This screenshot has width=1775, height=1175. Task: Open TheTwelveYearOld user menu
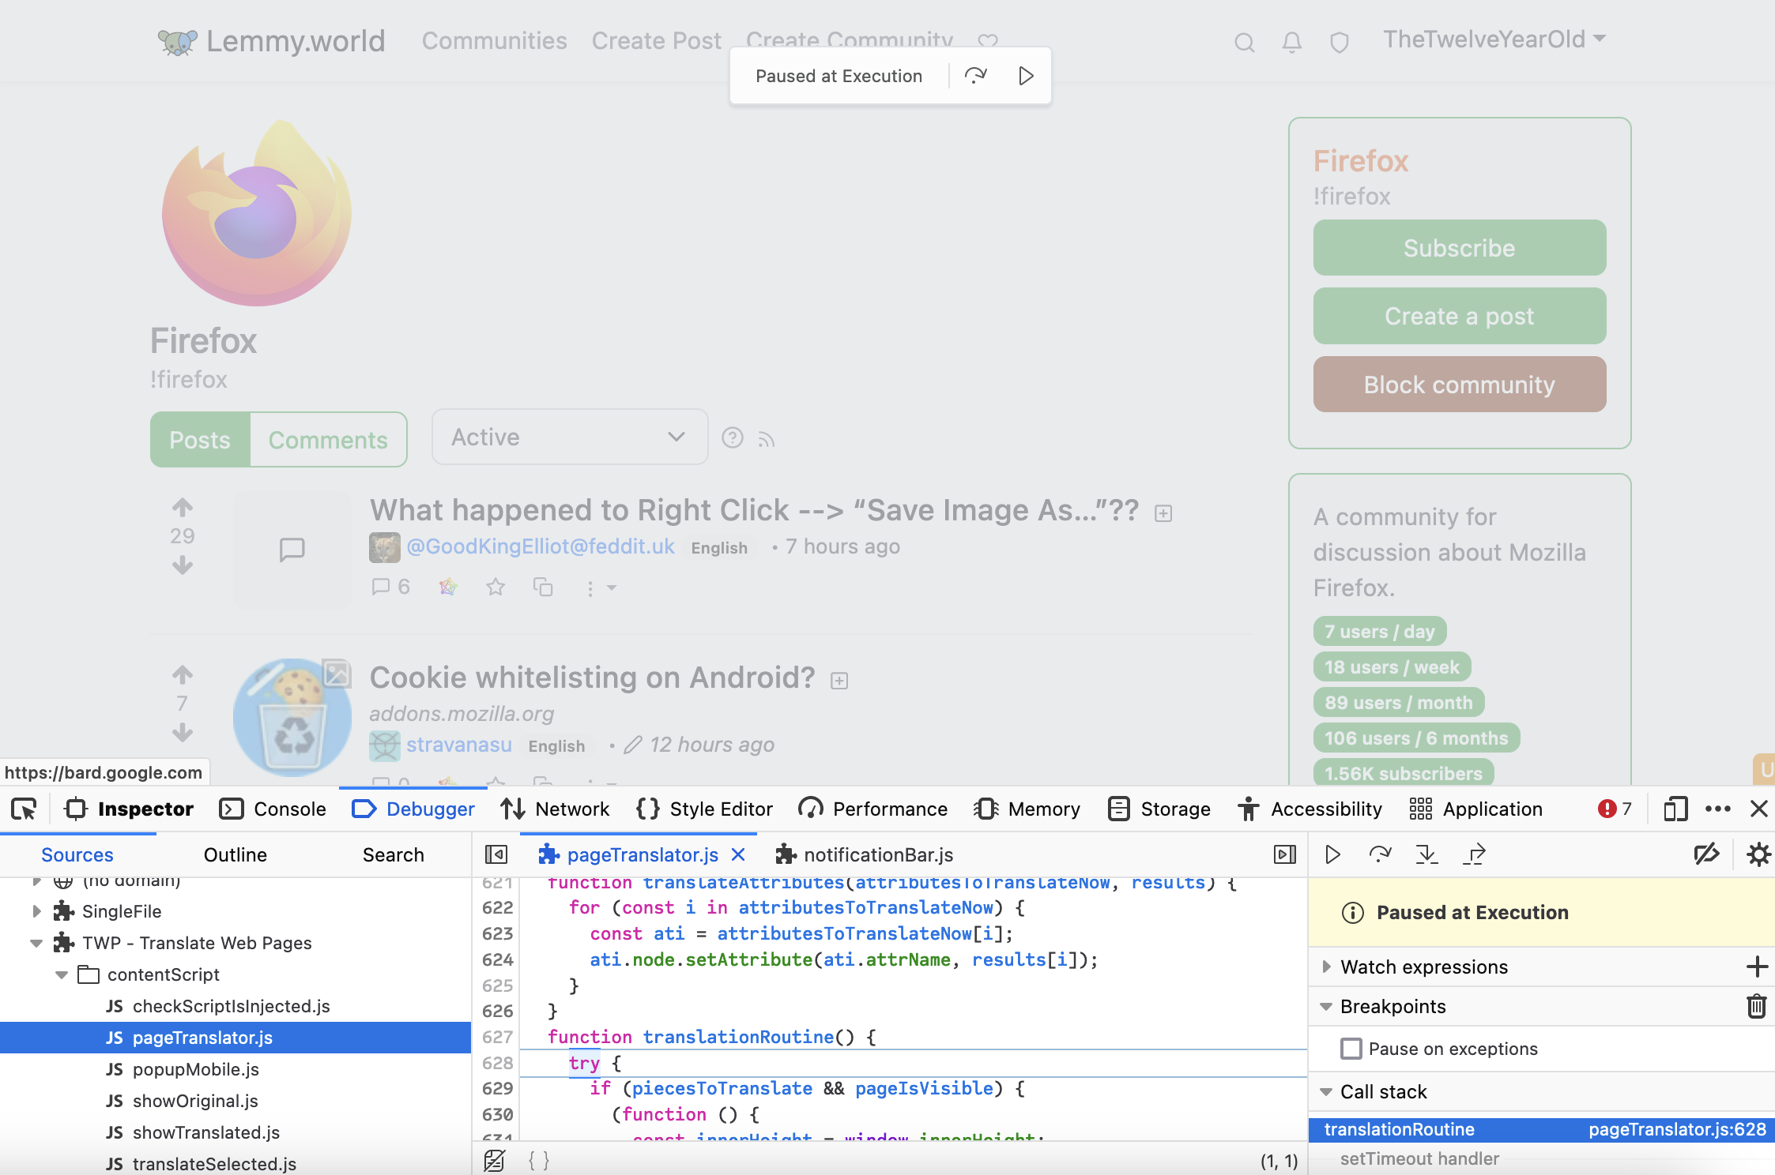[x=1494, y=39]
